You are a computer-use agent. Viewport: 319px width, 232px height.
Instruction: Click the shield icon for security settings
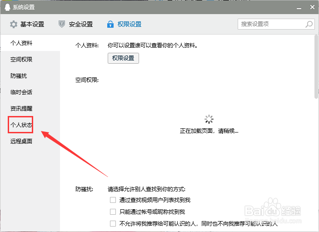(62, 24)
